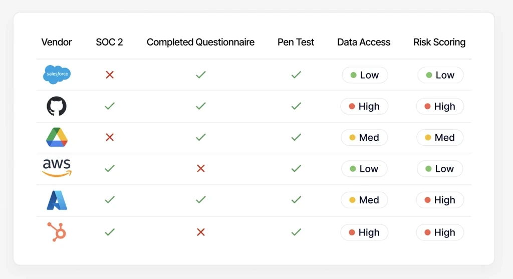The height and width of the screenshot is (279, 513).
Task: Toggle Azure's Pen Test checkmark
Action: (x=296, y=200)
